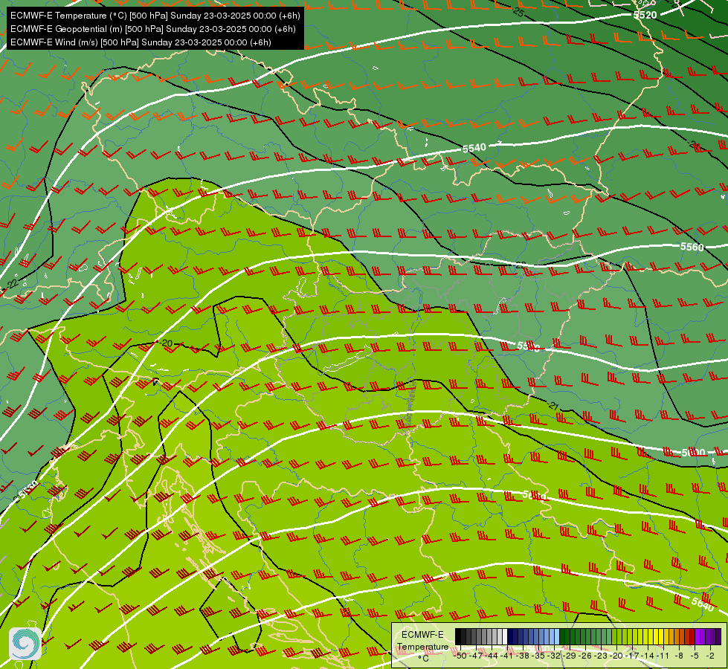Click the -29 legend tick label
The image size is (728, 669).
point(570,656)
